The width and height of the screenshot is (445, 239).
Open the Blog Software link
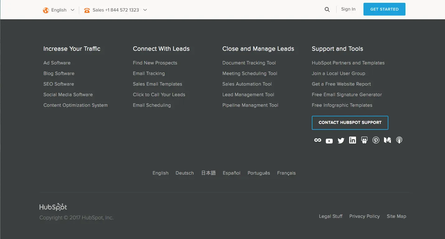click(x=59, y=73)
